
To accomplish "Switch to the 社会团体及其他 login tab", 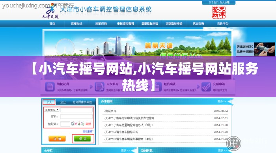I will 82,102.
